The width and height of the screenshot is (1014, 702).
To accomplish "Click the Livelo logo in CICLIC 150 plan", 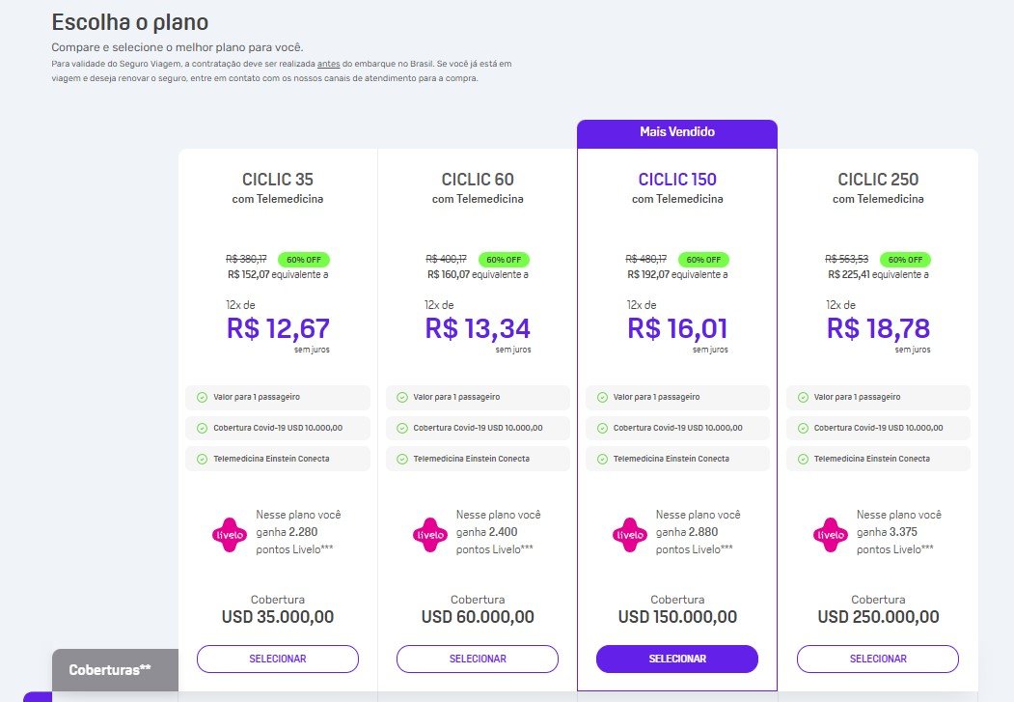I will (630, 535).
